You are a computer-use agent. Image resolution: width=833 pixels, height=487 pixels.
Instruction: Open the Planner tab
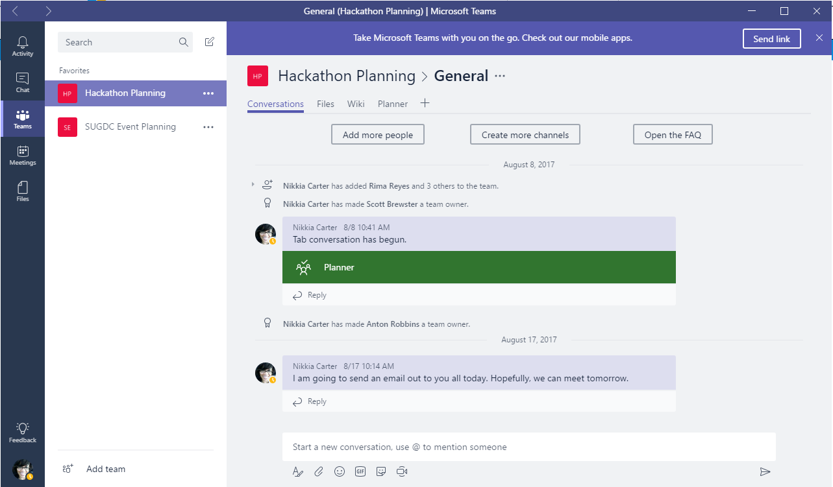point(393,104)
